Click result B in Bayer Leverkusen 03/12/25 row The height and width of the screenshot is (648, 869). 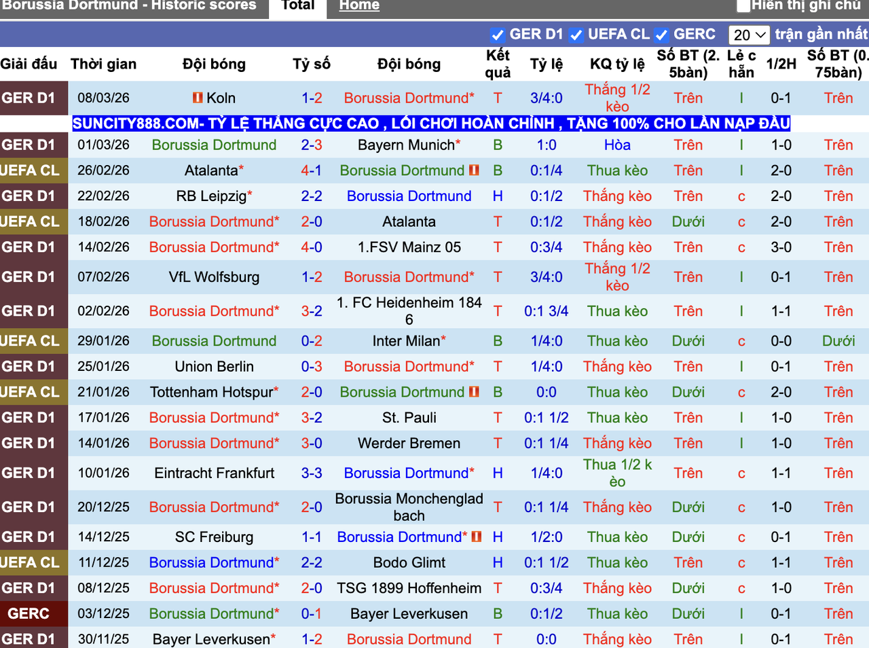(x=498, y=614)
